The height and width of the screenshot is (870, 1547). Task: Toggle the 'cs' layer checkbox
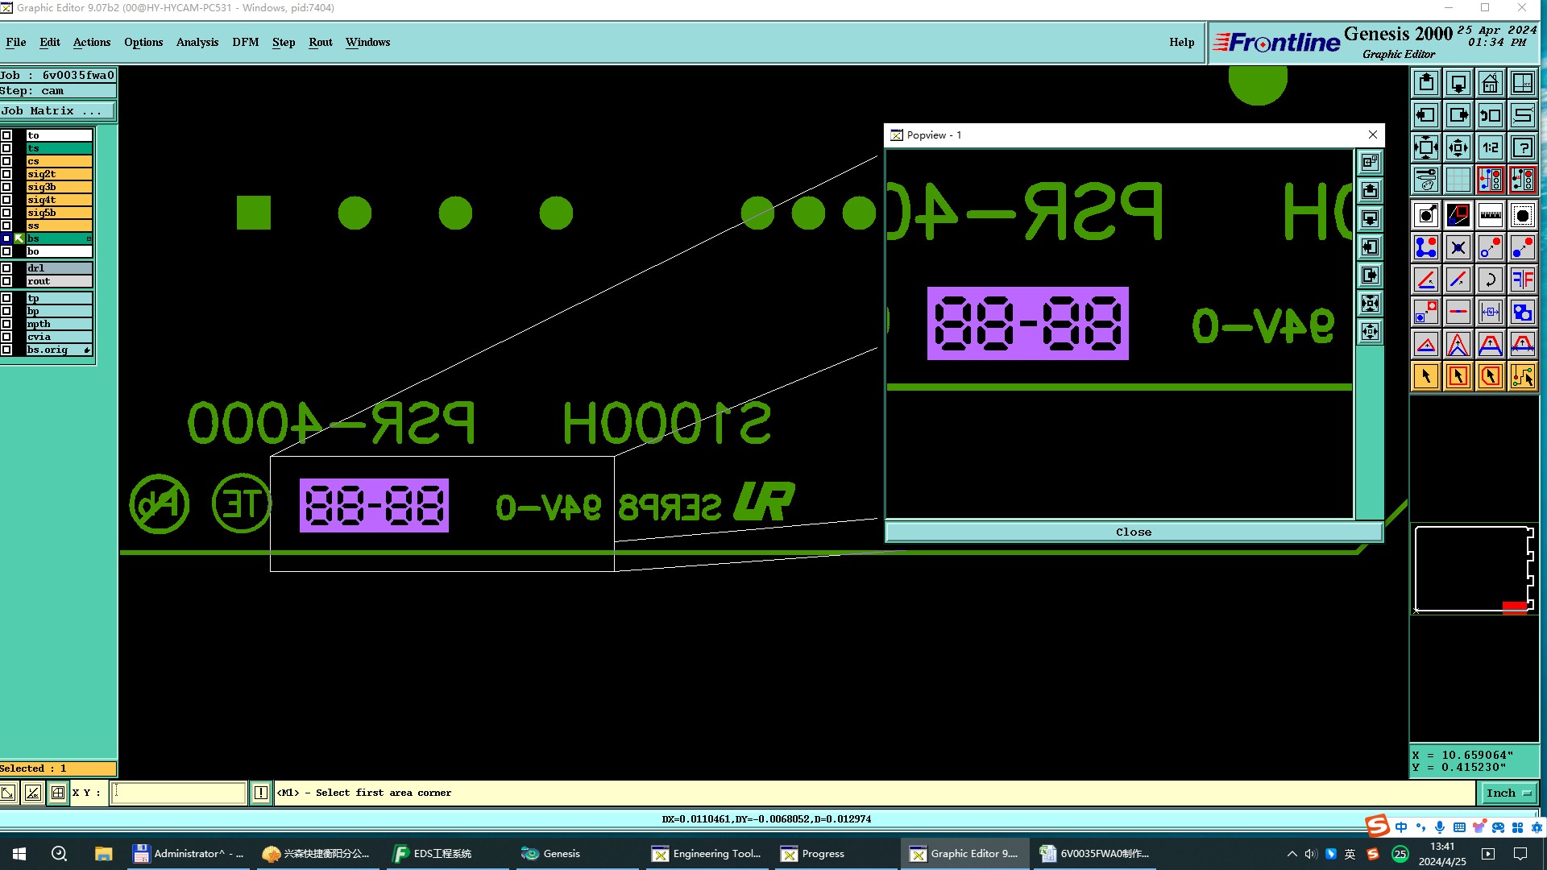point(6,161)
